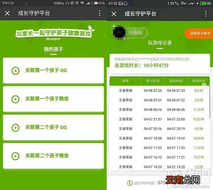Open the left screen's three-dot menu

(x=99, y=13)
